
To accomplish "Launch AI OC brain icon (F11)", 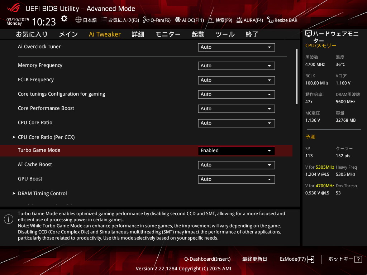I will tap(178, 20).
